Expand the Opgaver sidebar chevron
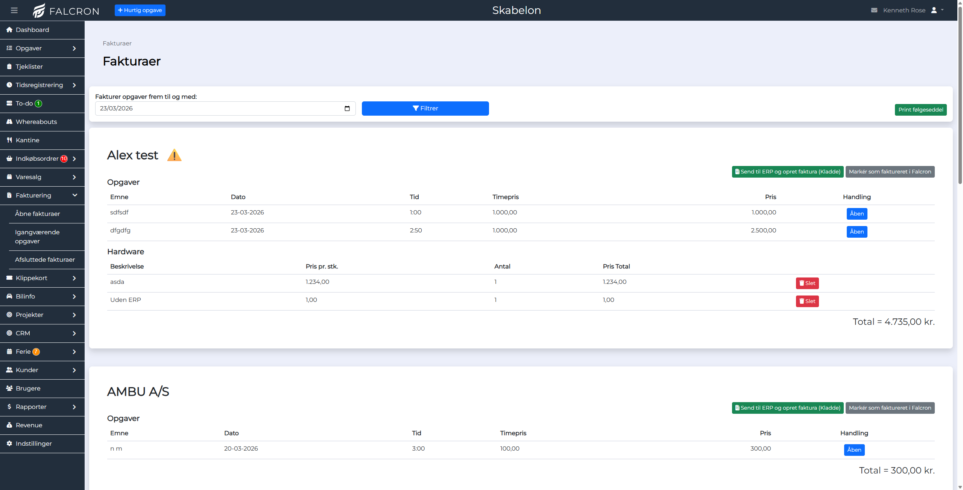 point(74,48)
